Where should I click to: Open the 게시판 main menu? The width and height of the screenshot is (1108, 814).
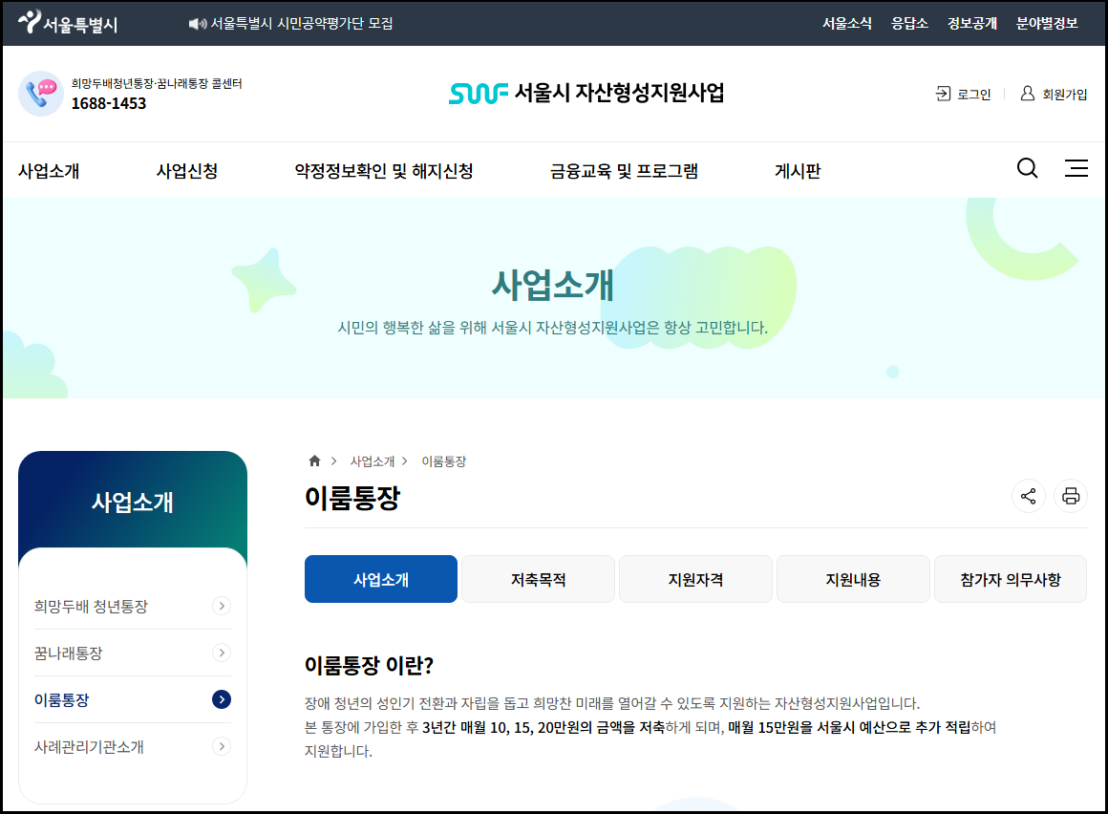pyautogui.click(x=798, y=171)
